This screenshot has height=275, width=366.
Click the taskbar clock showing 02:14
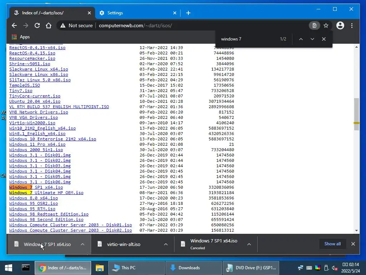coord(351,268)
